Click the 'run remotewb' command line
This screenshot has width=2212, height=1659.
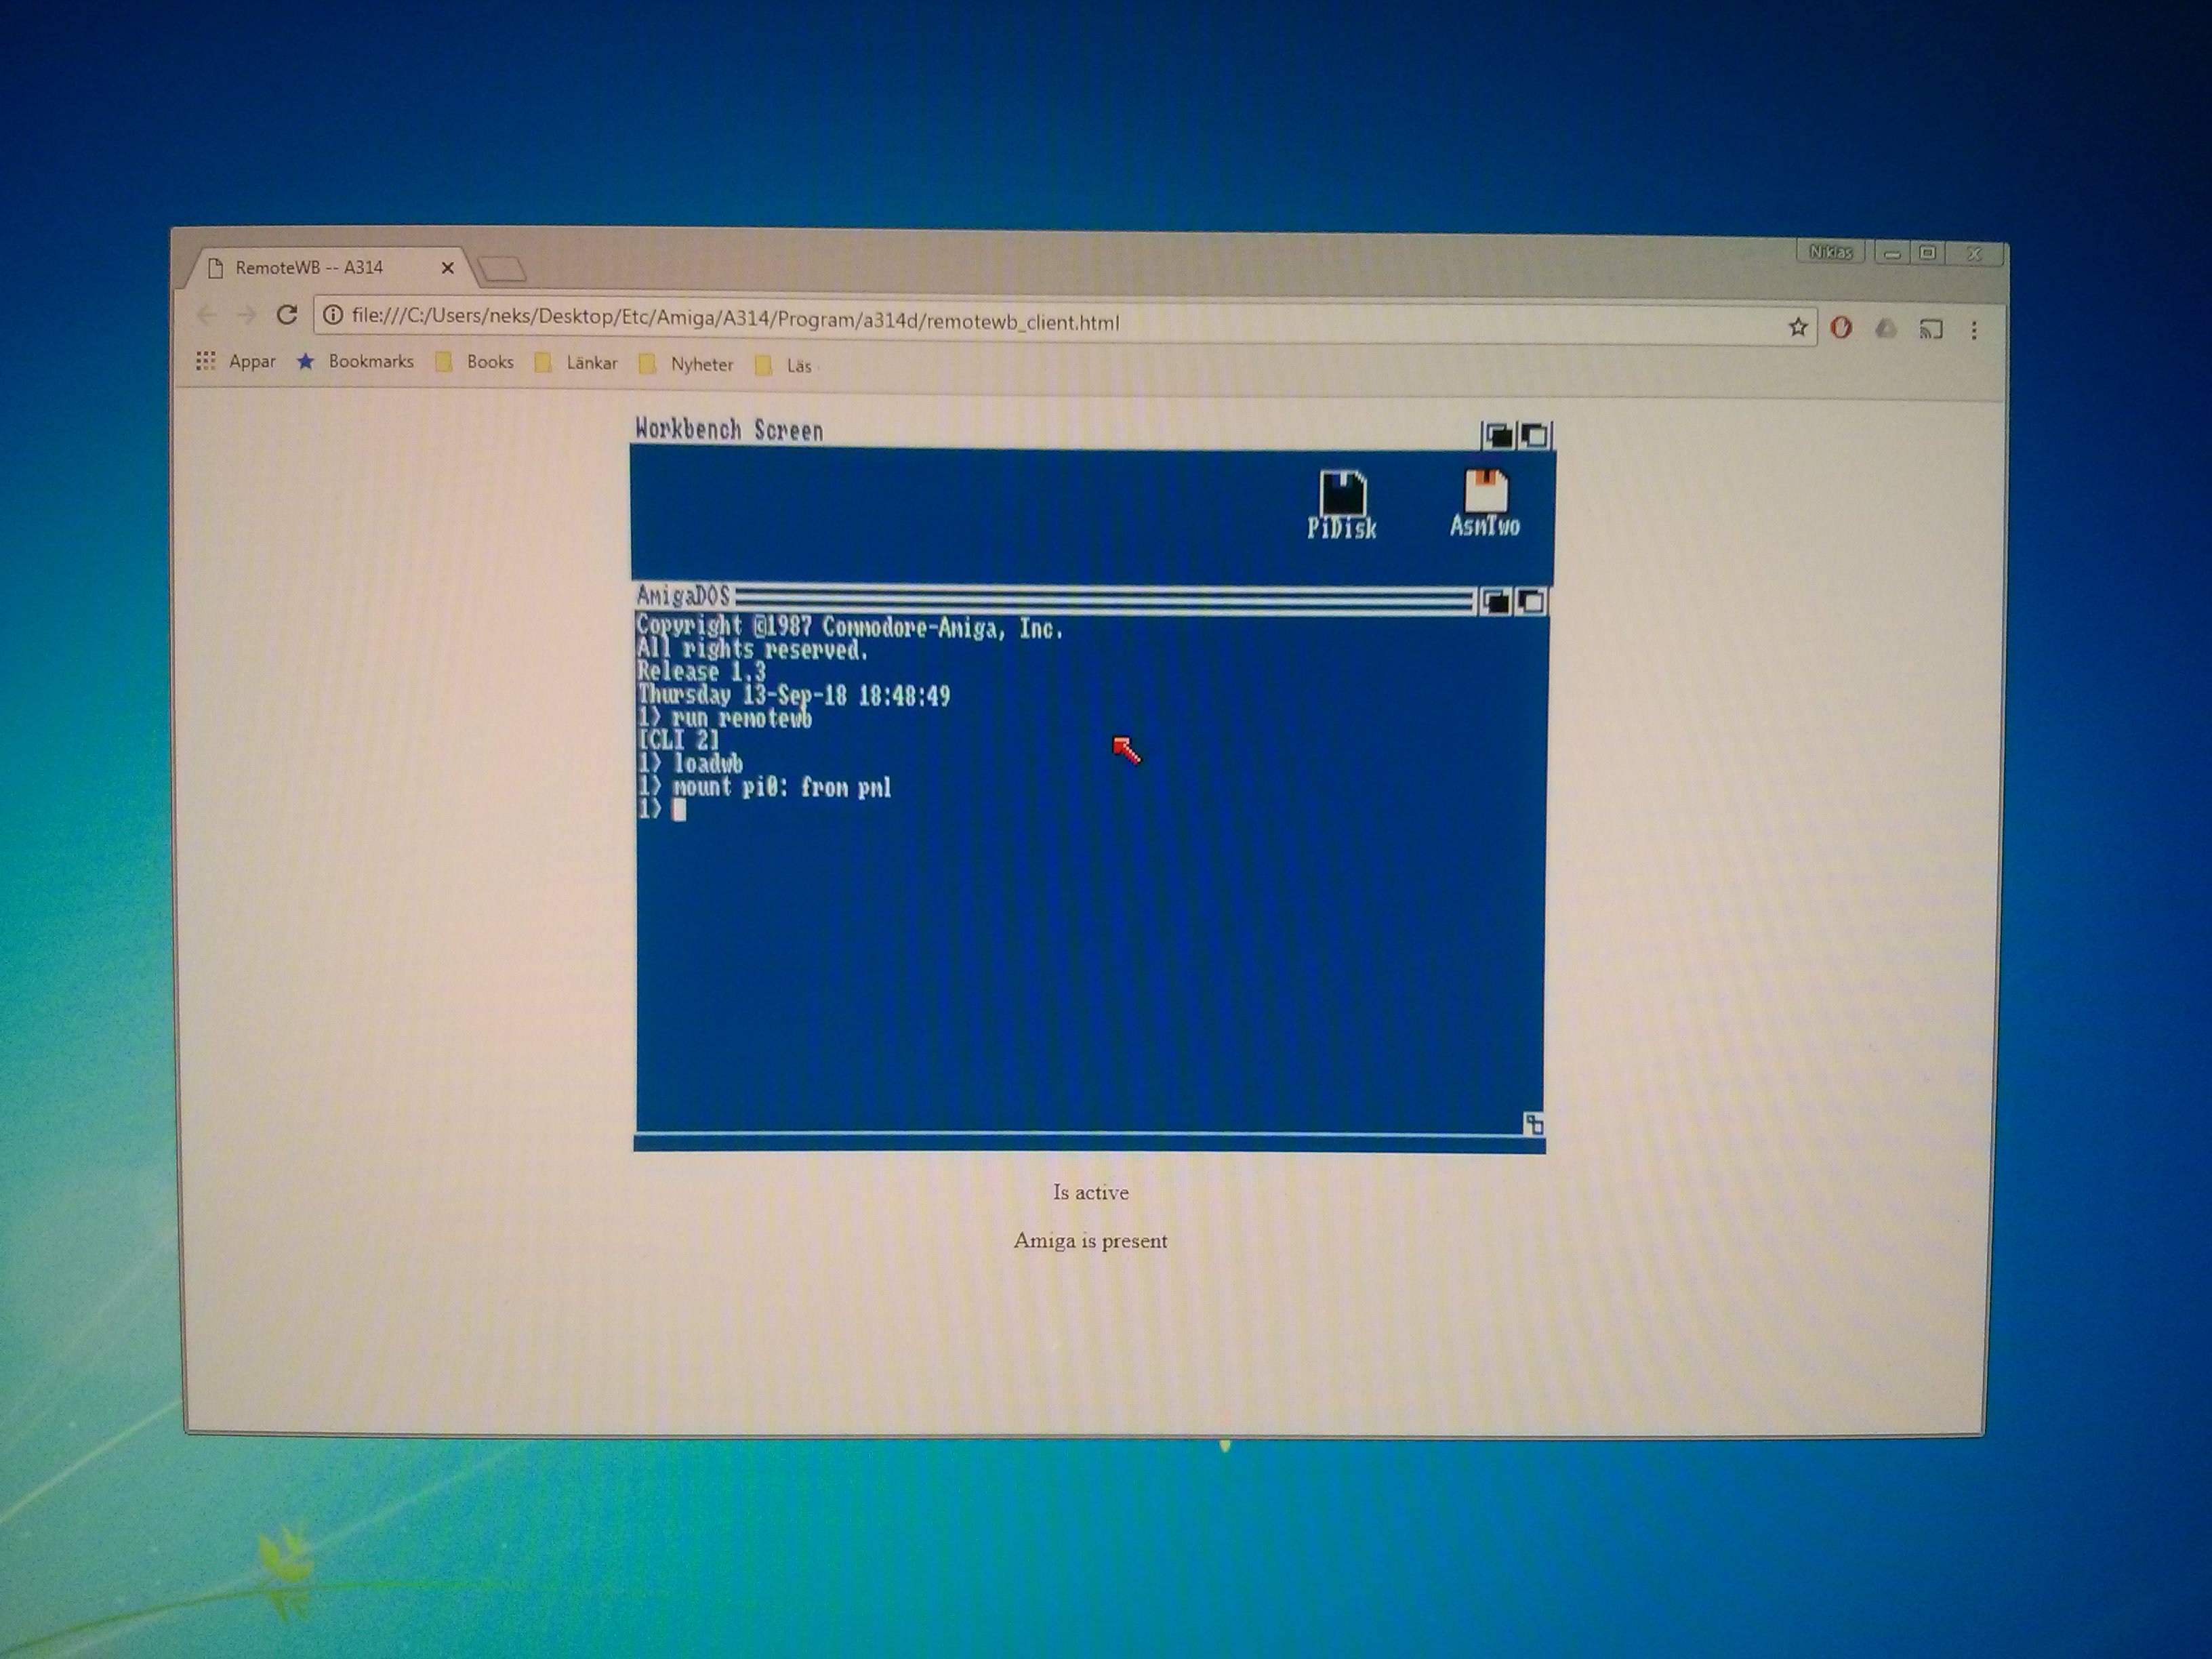pos(726,719)
